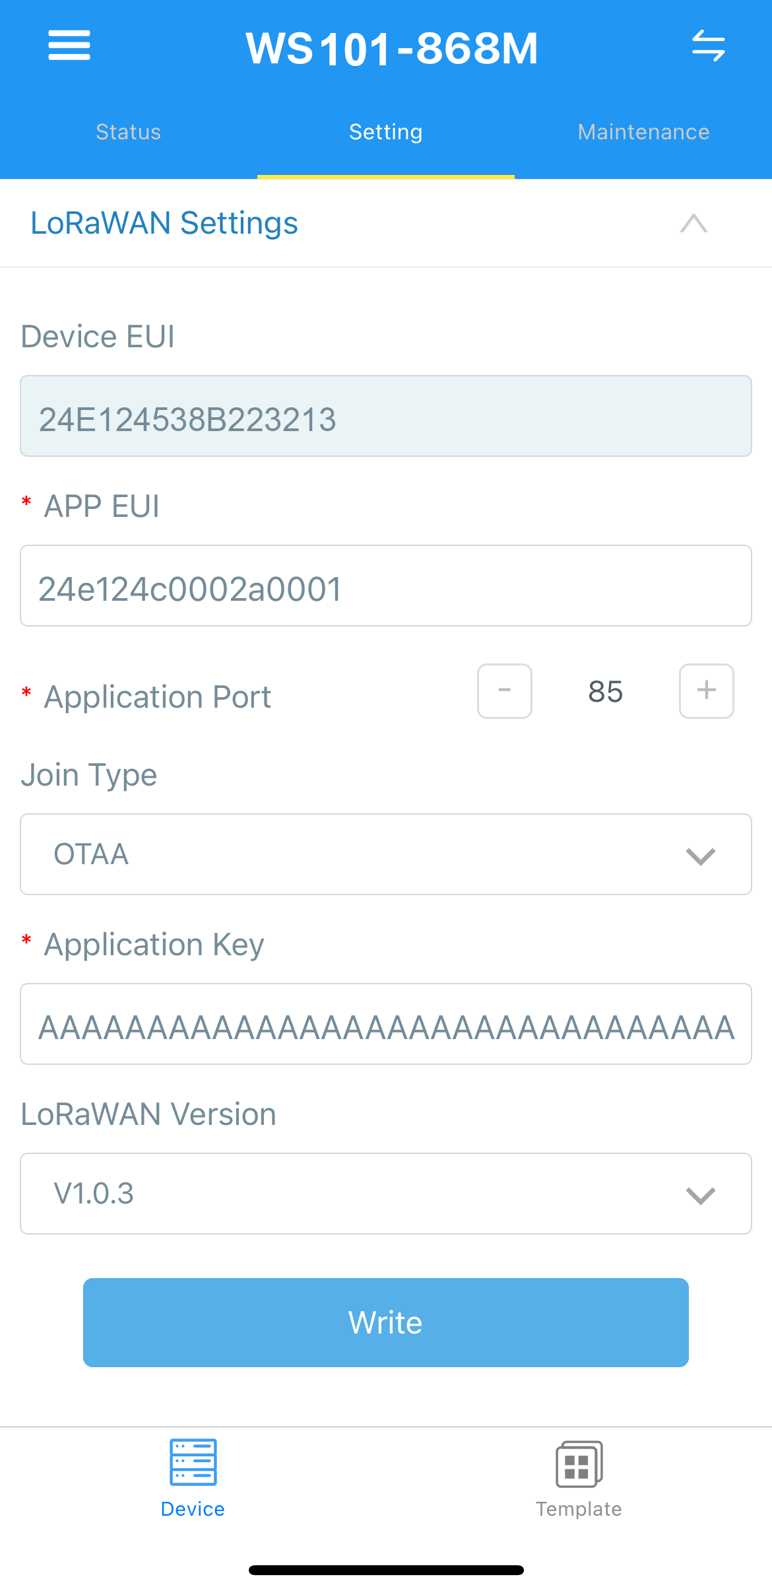
Task: Open the Join Type dropdown
Action: [x=386, y=854]
